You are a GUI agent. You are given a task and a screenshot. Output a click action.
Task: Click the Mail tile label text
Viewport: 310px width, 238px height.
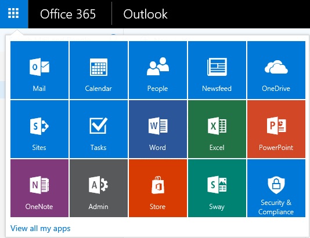tap(39, 89)
